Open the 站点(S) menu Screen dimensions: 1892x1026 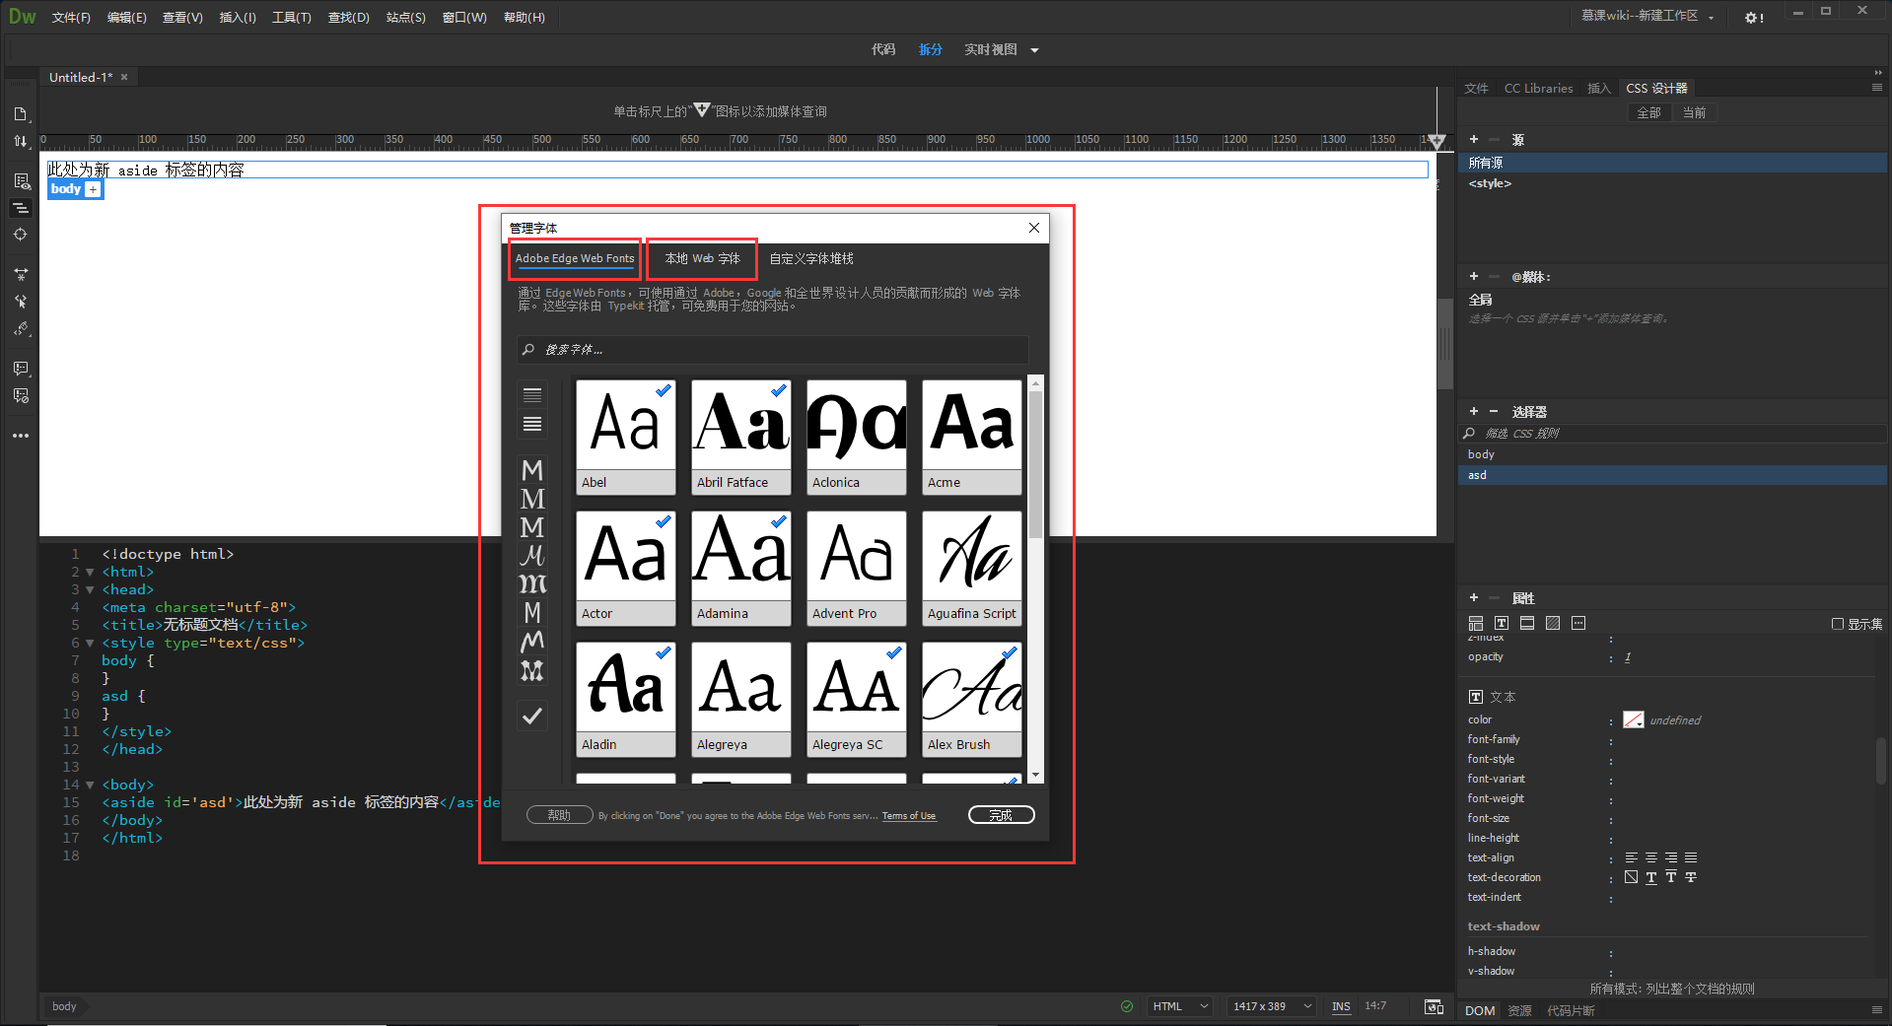coord(406,18)
